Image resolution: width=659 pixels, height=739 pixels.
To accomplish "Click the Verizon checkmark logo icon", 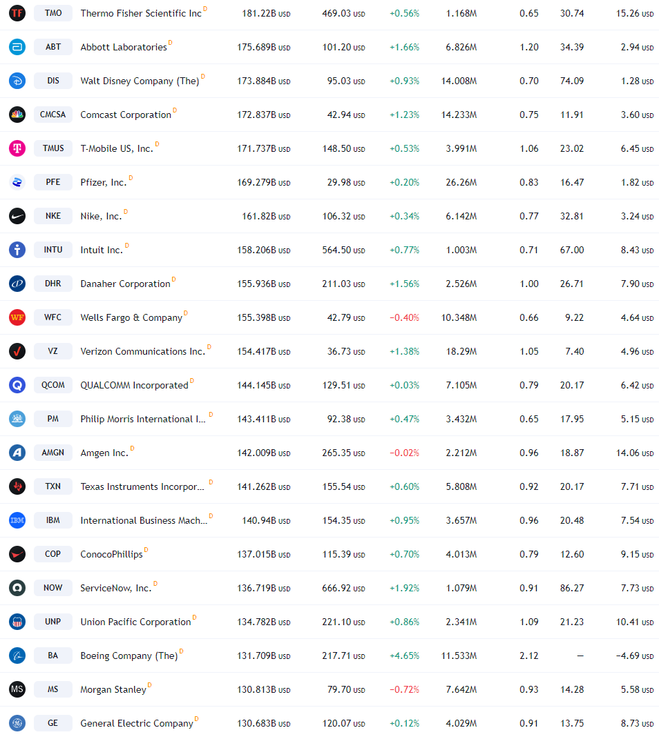I will coord(17,351).
